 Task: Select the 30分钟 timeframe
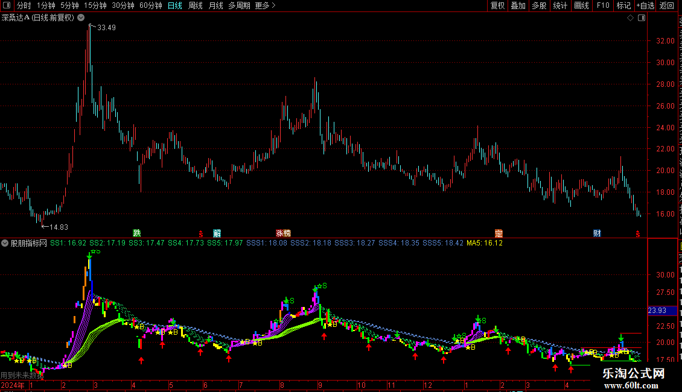coord(123,5)
